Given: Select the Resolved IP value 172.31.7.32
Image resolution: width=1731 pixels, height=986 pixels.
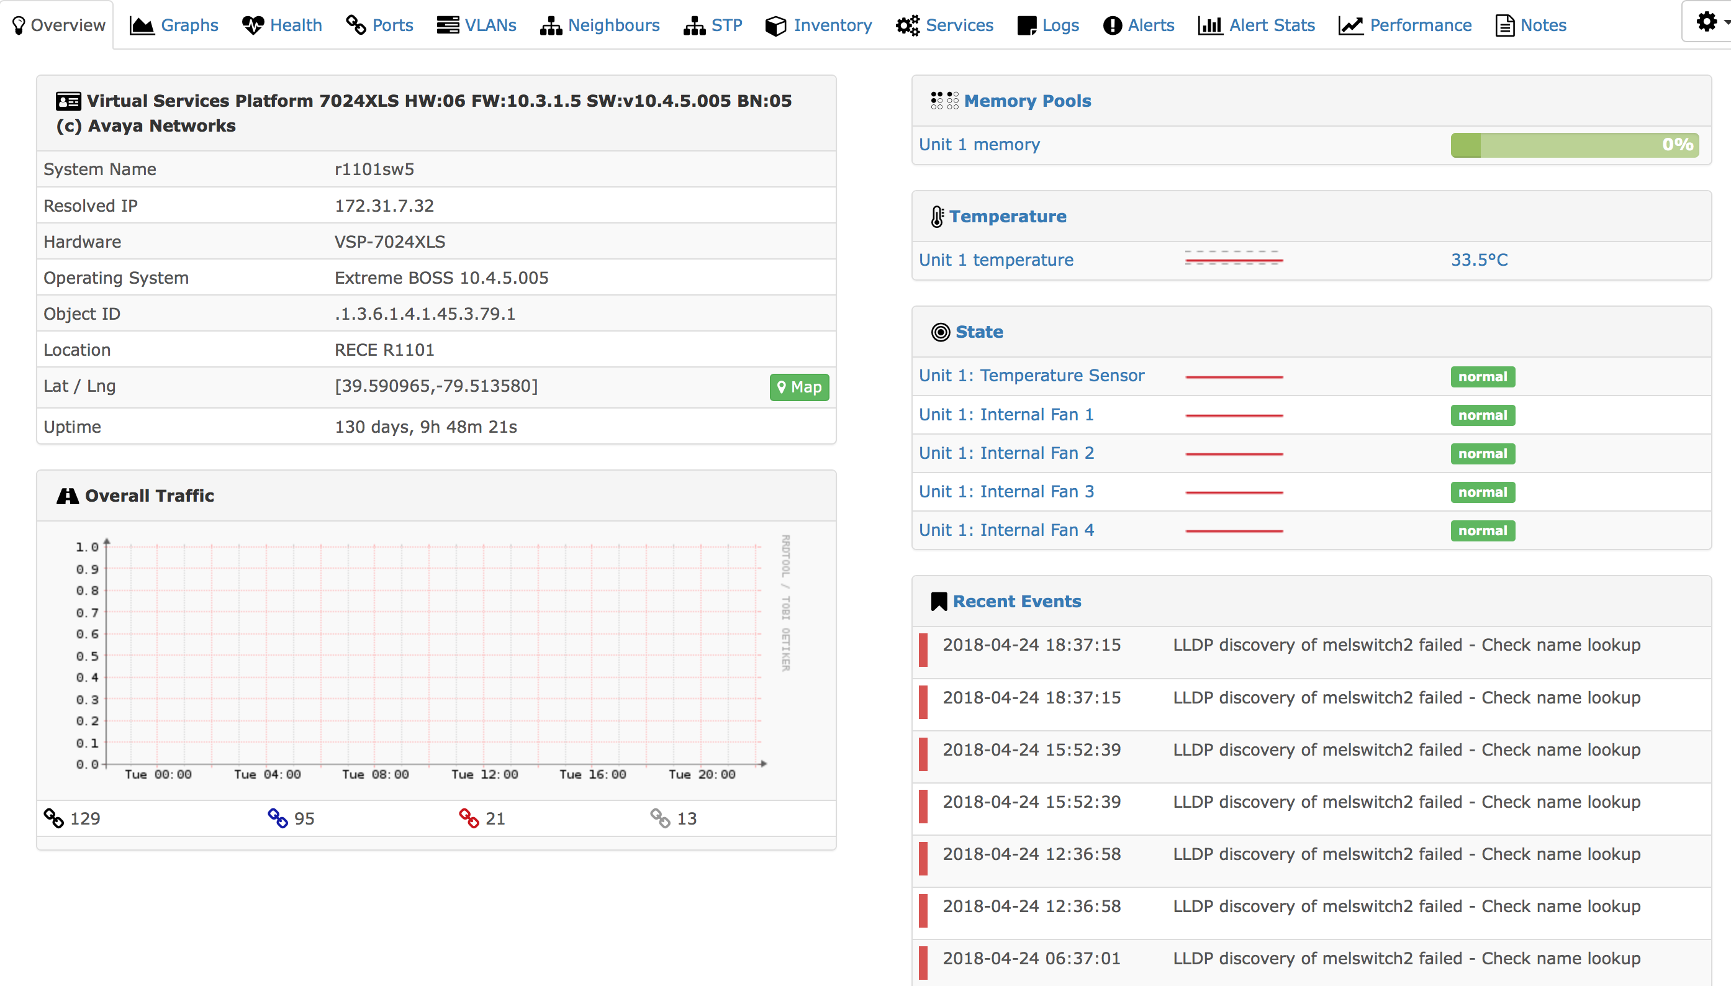Looking at the screenshot, I should [x=384, y=206].
